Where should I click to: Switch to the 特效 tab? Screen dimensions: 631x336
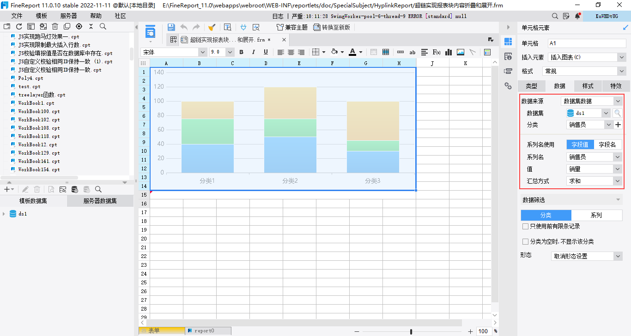615,86
